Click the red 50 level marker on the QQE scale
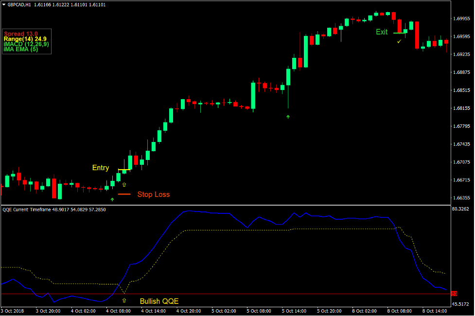Viewport: 475px width, 316px height. pyautogui.click(x=454, y=294)
